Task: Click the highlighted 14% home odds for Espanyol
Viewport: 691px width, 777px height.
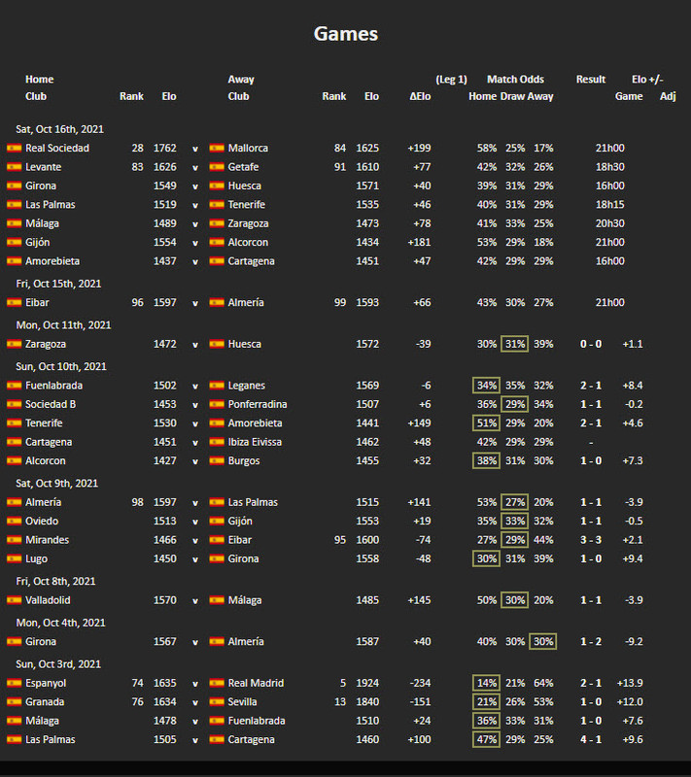Action: (486, 684)
